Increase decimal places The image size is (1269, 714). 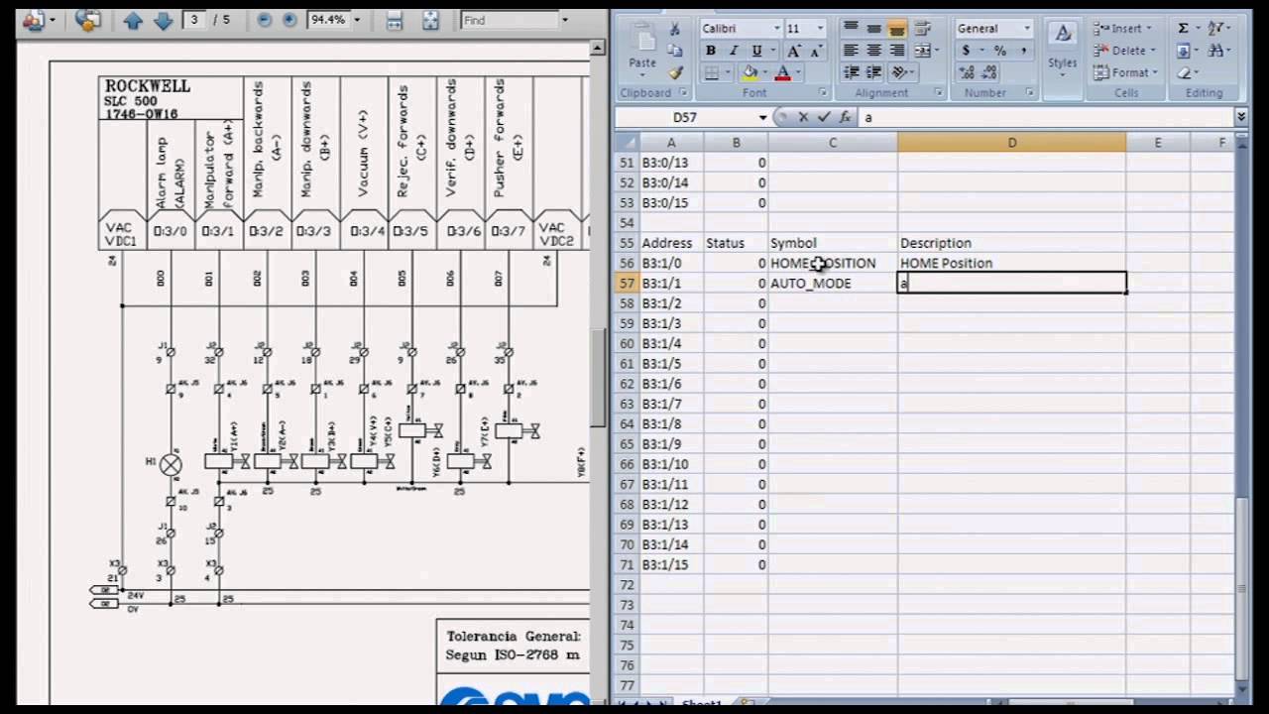(x=967, y=72)
